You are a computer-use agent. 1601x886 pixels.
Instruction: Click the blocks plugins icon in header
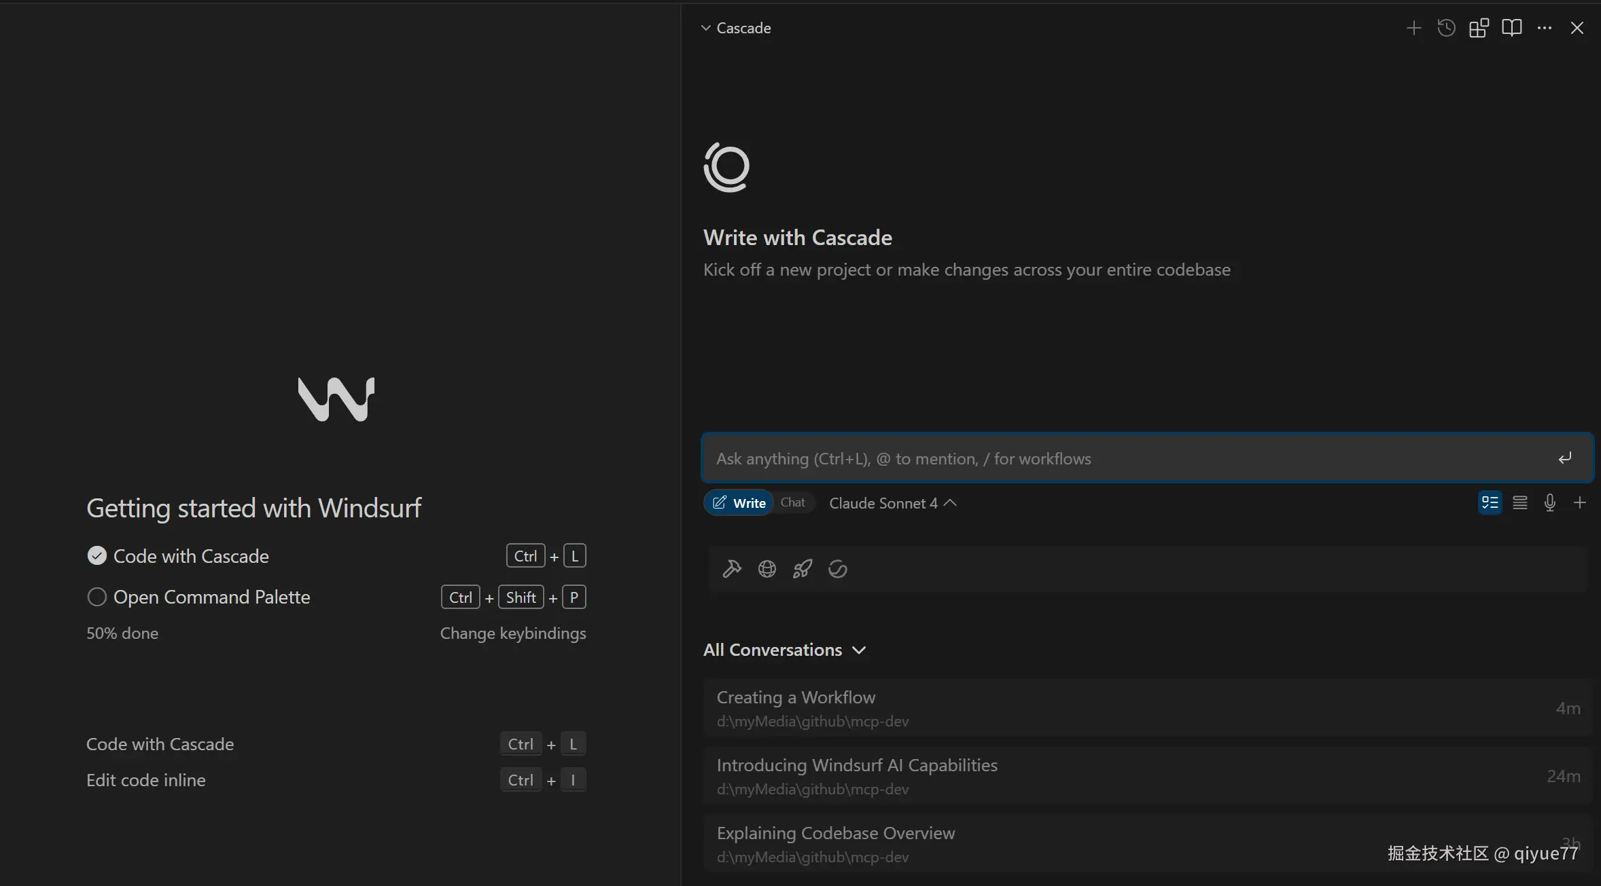point(1479,28)
